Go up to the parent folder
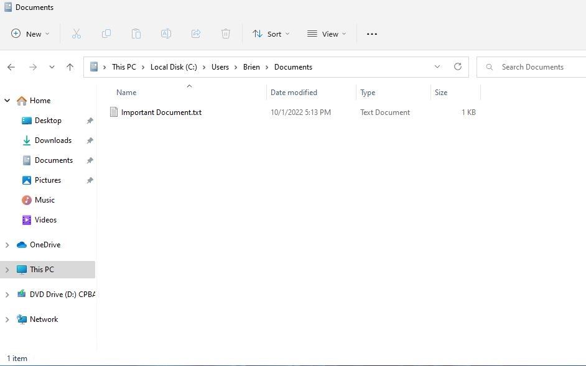Screen dimensions: 586x366 (70, 66)
